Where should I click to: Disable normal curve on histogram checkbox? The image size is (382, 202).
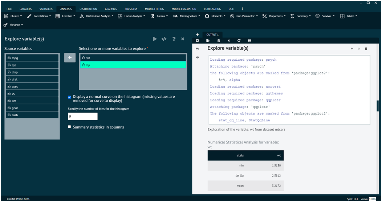69,97
